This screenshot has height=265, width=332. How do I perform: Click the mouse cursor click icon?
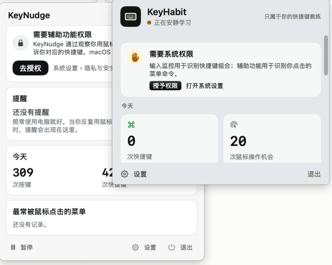point(234,125)
